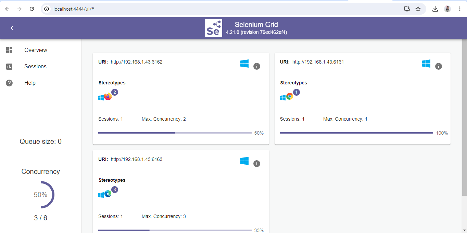The image size is (467, 233).
Task: Open Sessions via the bar-chart icon
Action: (9, 66)
